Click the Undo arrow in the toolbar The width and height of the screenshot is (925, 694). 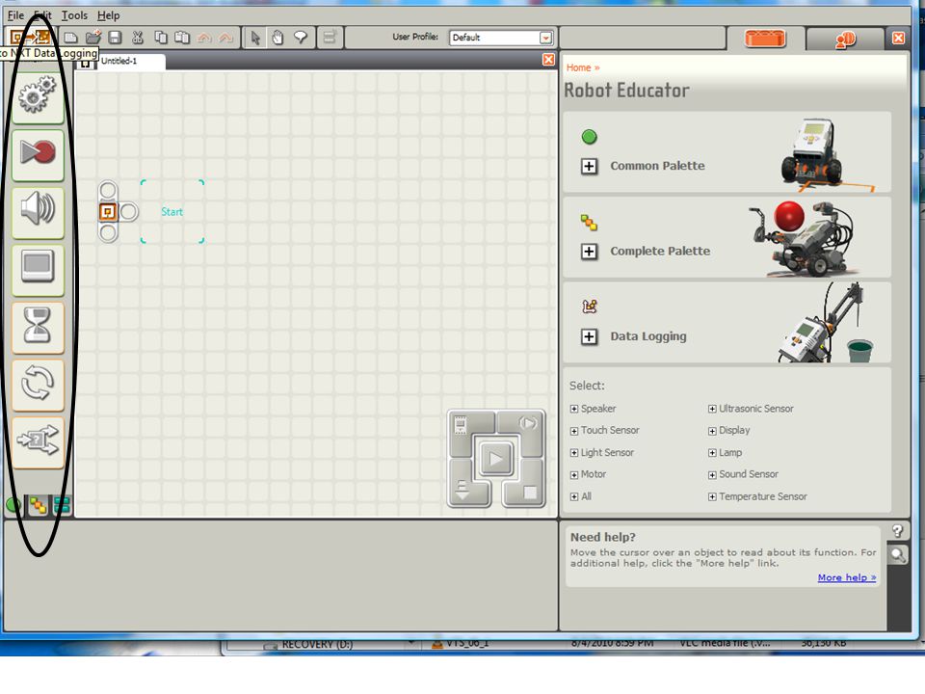pos(204,39)
